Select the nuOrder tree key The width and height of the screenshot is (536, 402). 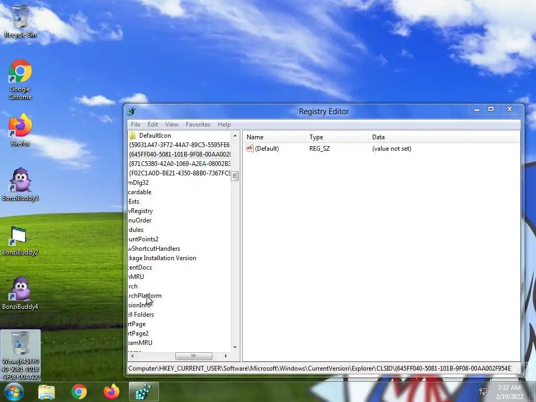pos(140,220)
